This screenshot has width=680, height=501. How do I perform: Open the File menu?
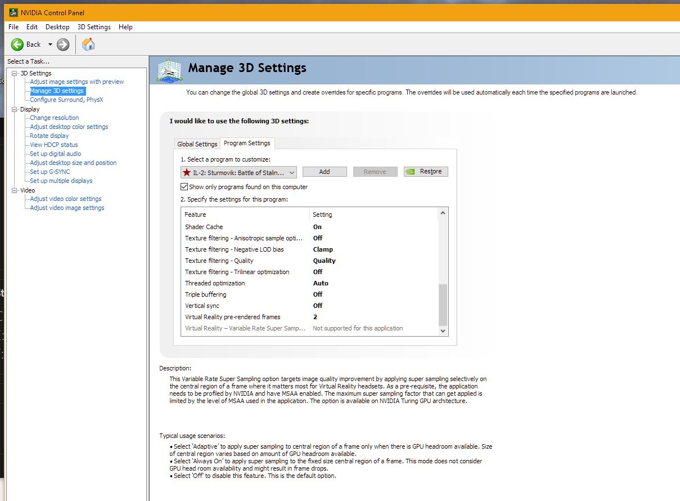pyautogui.click(x=13, y=27)
